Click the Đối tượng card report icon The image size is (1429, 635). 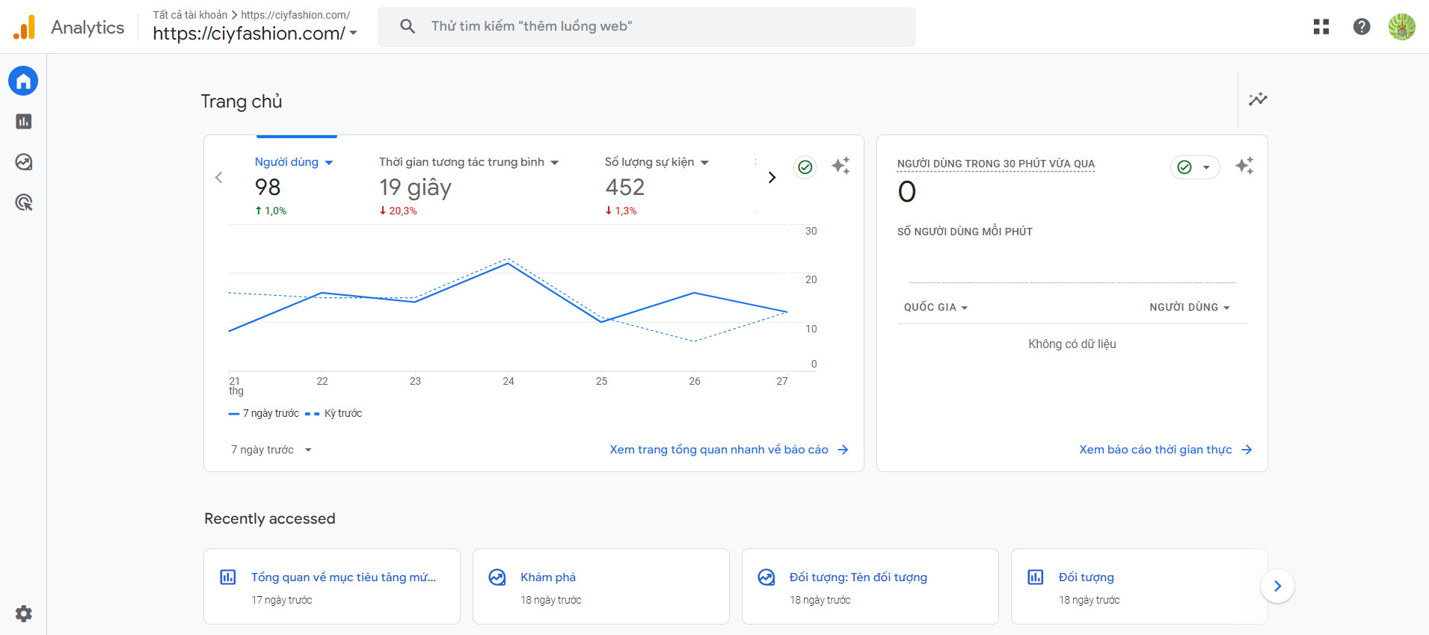pyautogui.click(x=1035, y=577)
